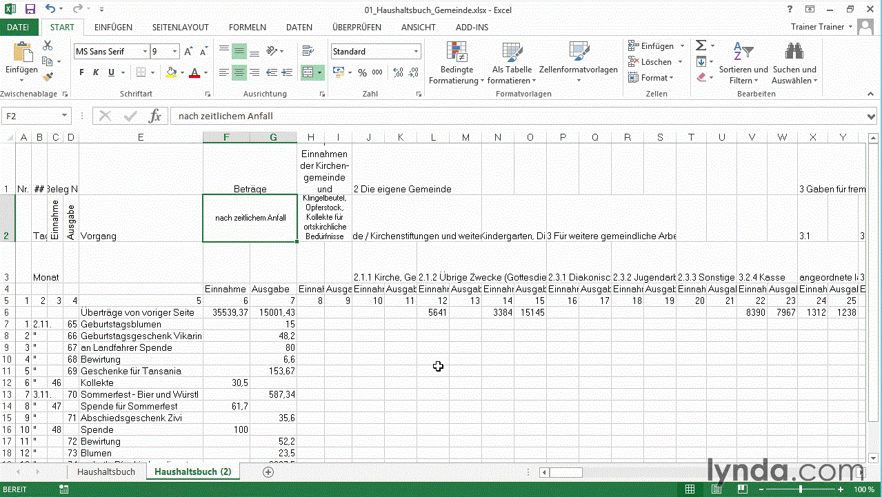
Task: Toggle bold F formatting
Action: pos(81,72)
